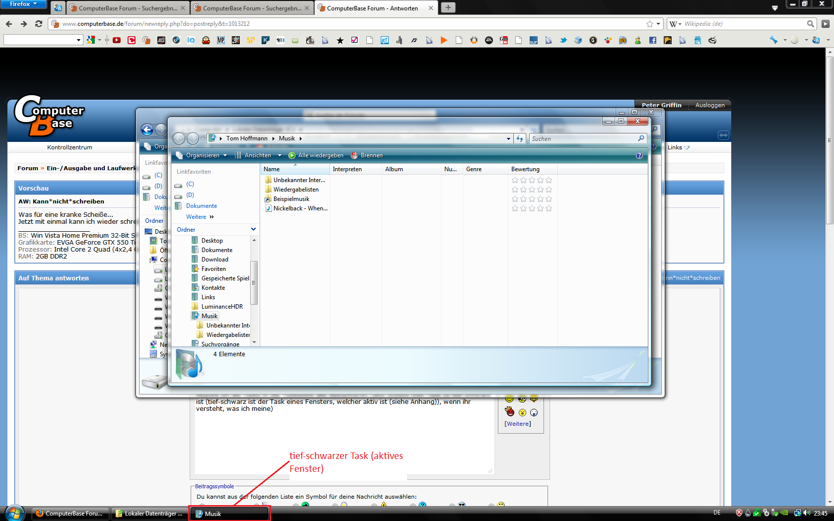Select Unbekannter Inter... folder in file list
Viewport: 834px width, 521px height.
pos(295,180)
